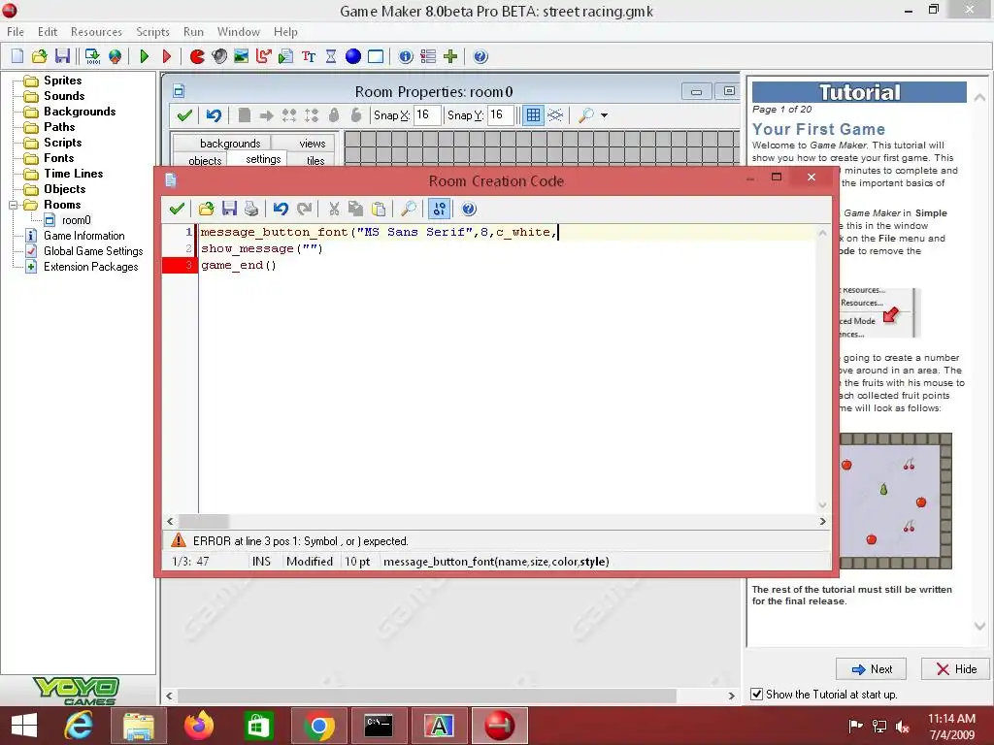
Task: Go to Next tutorial page
Action: (x=871, y=669)
